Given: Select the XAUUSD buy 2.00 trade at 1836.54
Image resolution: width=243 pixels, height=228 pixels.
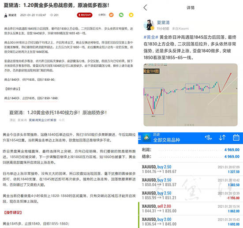Looking at the screenshot, I should (191, 222).
